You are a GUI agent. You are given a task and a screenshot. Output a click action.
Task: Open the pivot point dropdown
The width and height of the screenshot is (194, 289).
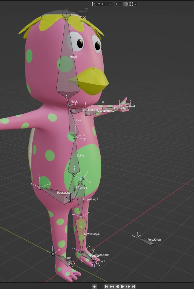[117, 4]
